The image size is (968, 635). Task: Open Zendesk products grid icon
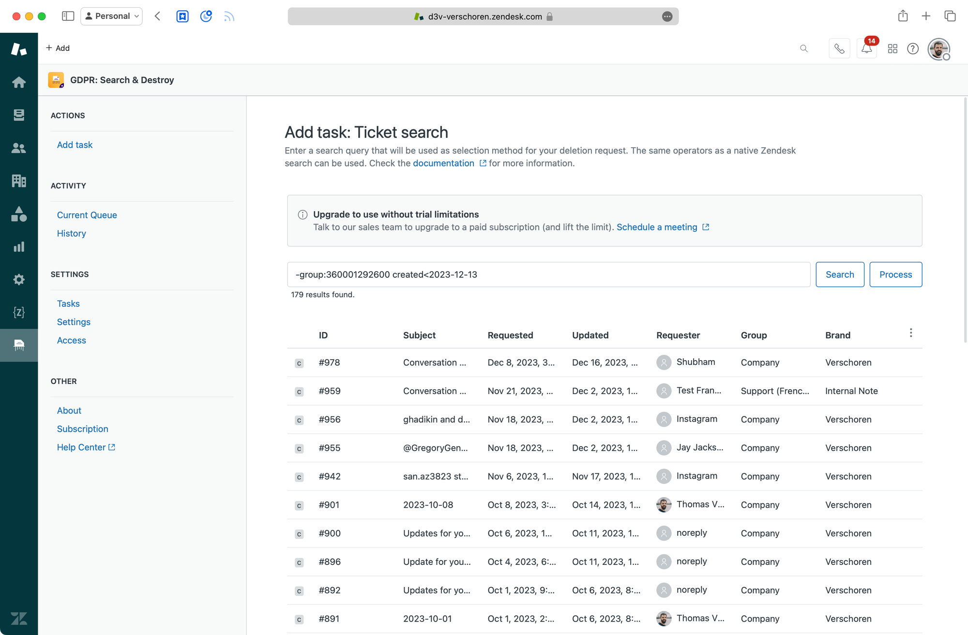[x=892, y=48]
